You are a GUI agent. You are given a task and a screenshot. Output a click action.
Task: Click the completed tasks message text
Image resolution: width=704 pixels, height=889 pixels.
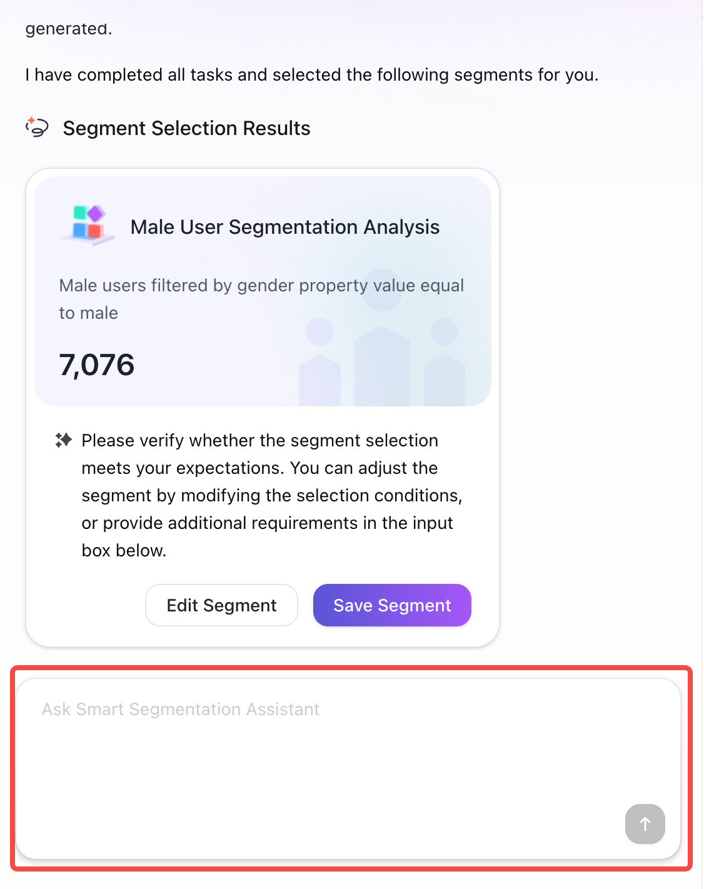pyautogui.click(x=312, y=75)
